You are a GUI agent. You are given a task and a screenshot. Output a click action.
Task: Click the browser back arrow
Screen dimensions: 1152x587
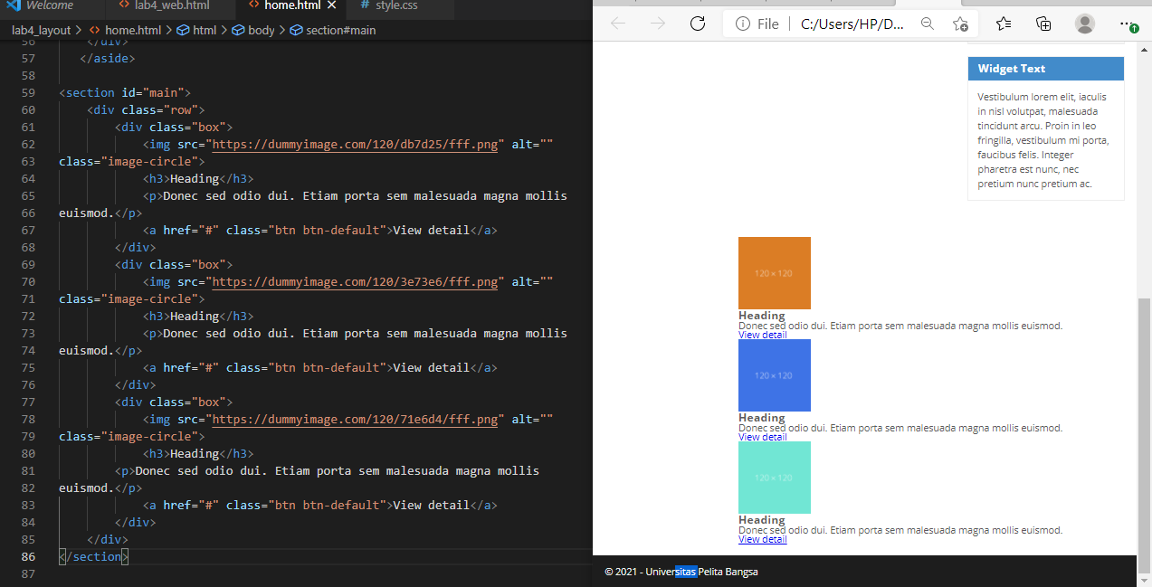(617, 24)
